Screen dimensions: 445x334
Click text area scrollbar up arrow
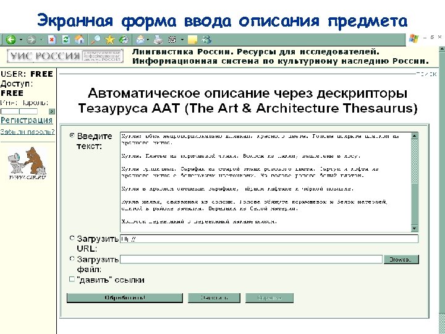tap(415, 135)
